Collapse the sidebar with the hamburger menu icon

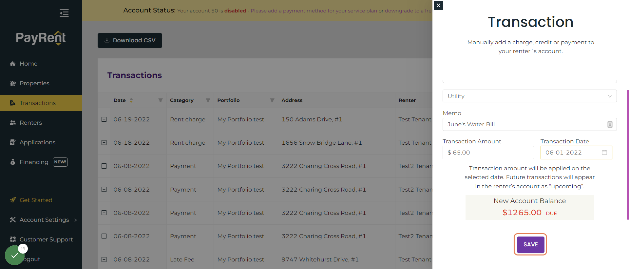[64, 13]
